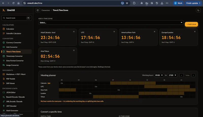
Task: Open the working hours start 09:00 dropdown
Action: [159, 75]
